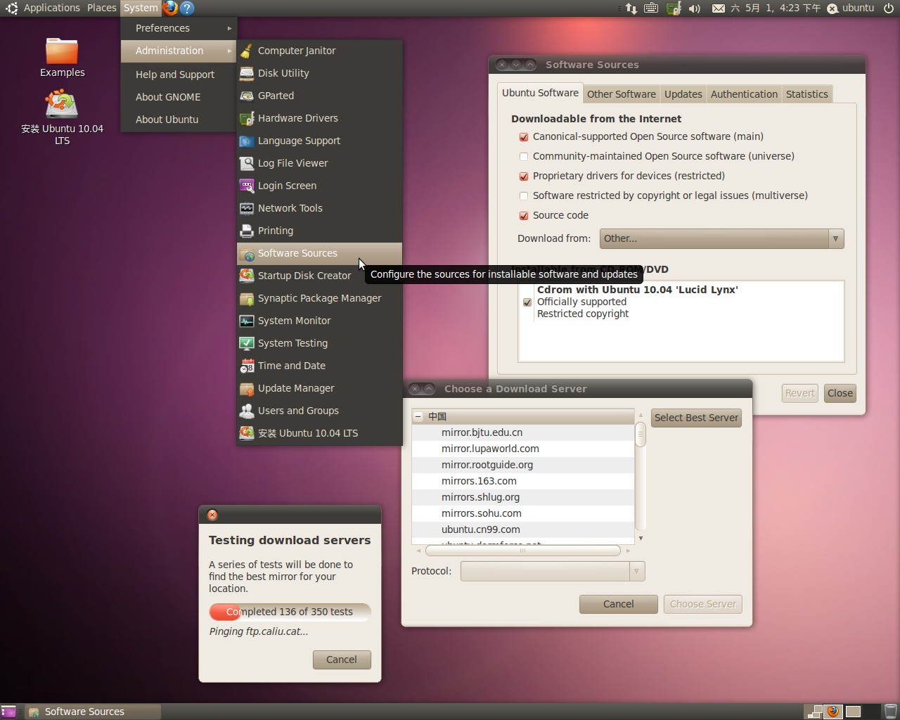This screenshot has width=900, height=720.
Task: Enable Software restricted by copyright (multiverse)
Action: pos(524,196)
